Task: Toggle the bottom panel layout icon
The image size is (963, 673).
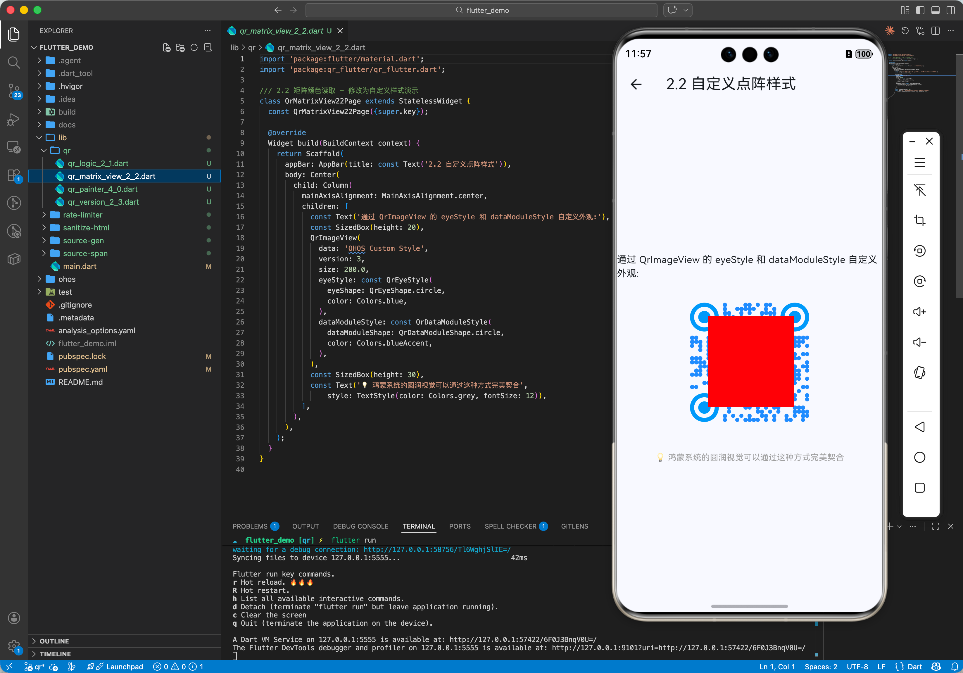Action: coord(935,10)
